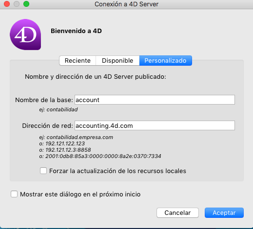Click the purple 4D application logo
253x229 pixels.
pyautogui.click(x=25, y=35)
